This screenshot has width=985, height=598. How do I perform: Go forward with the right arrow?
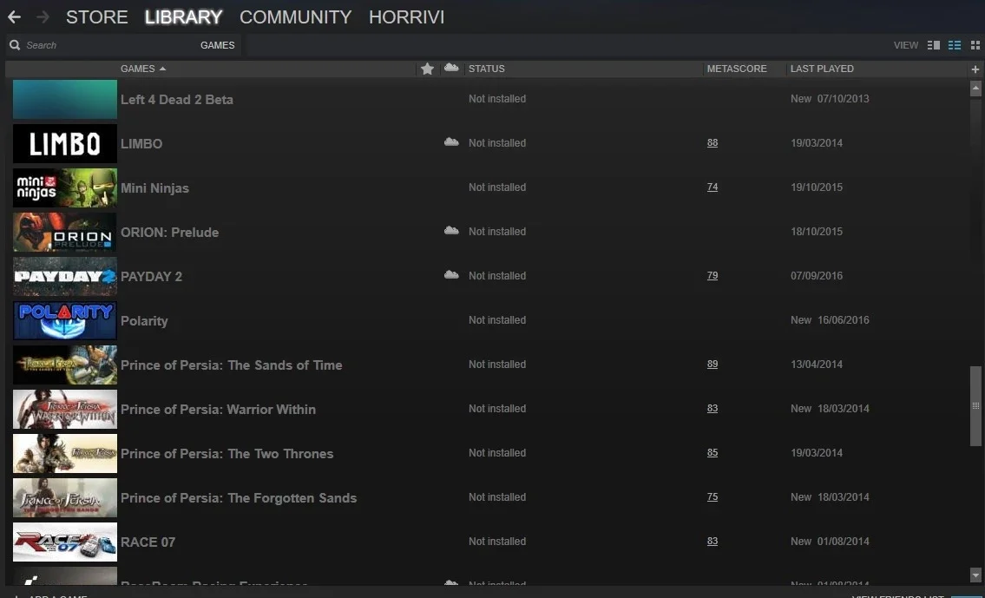click(x=43, y=17)
